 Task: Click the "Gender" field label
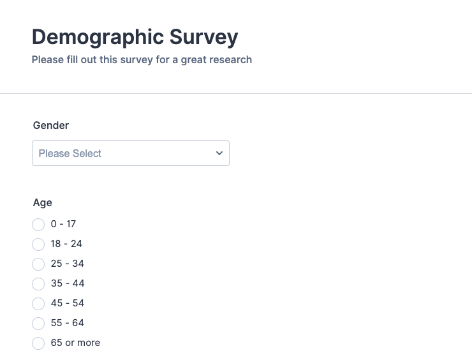(51, 126)
